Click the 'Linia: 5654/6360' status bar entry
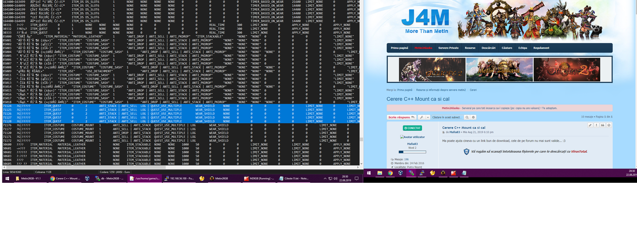Viewport: 637px width, 225px height. tap(12, 171)
